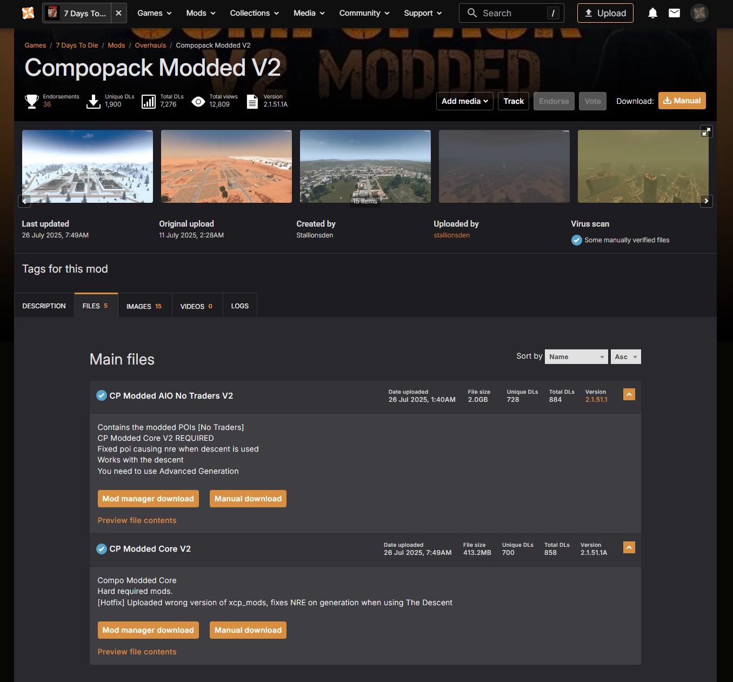
Task: Open the Add media dropdown
Action: [x=465, y=101]
